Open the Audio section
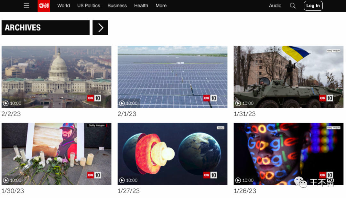The width and height of the screenshot is (346, 198). (x=275, y=6)
